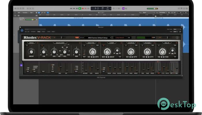The image size is (202, 115).
Task: Click the Chorus Rate/Depth knob
Action: (131, 52)
